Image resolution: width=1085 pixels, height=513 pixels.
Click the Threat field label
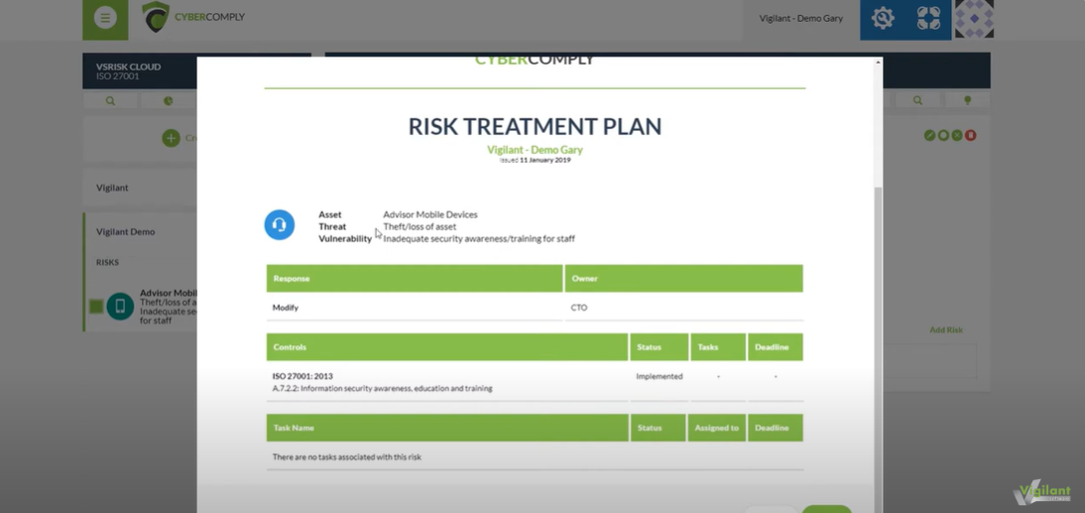[332, 226]
